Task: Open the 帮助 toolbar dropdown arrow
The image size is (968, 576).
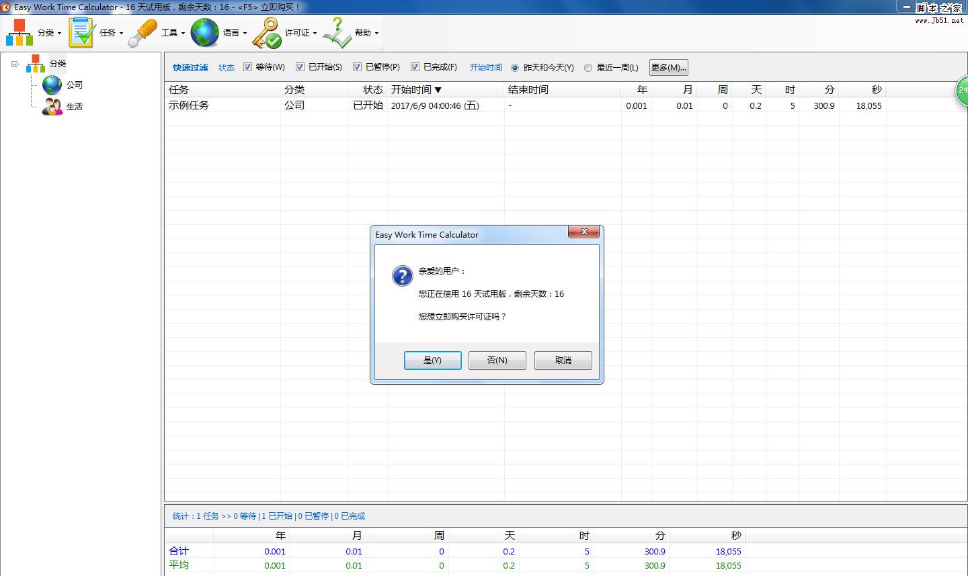Action: point(376,33)
